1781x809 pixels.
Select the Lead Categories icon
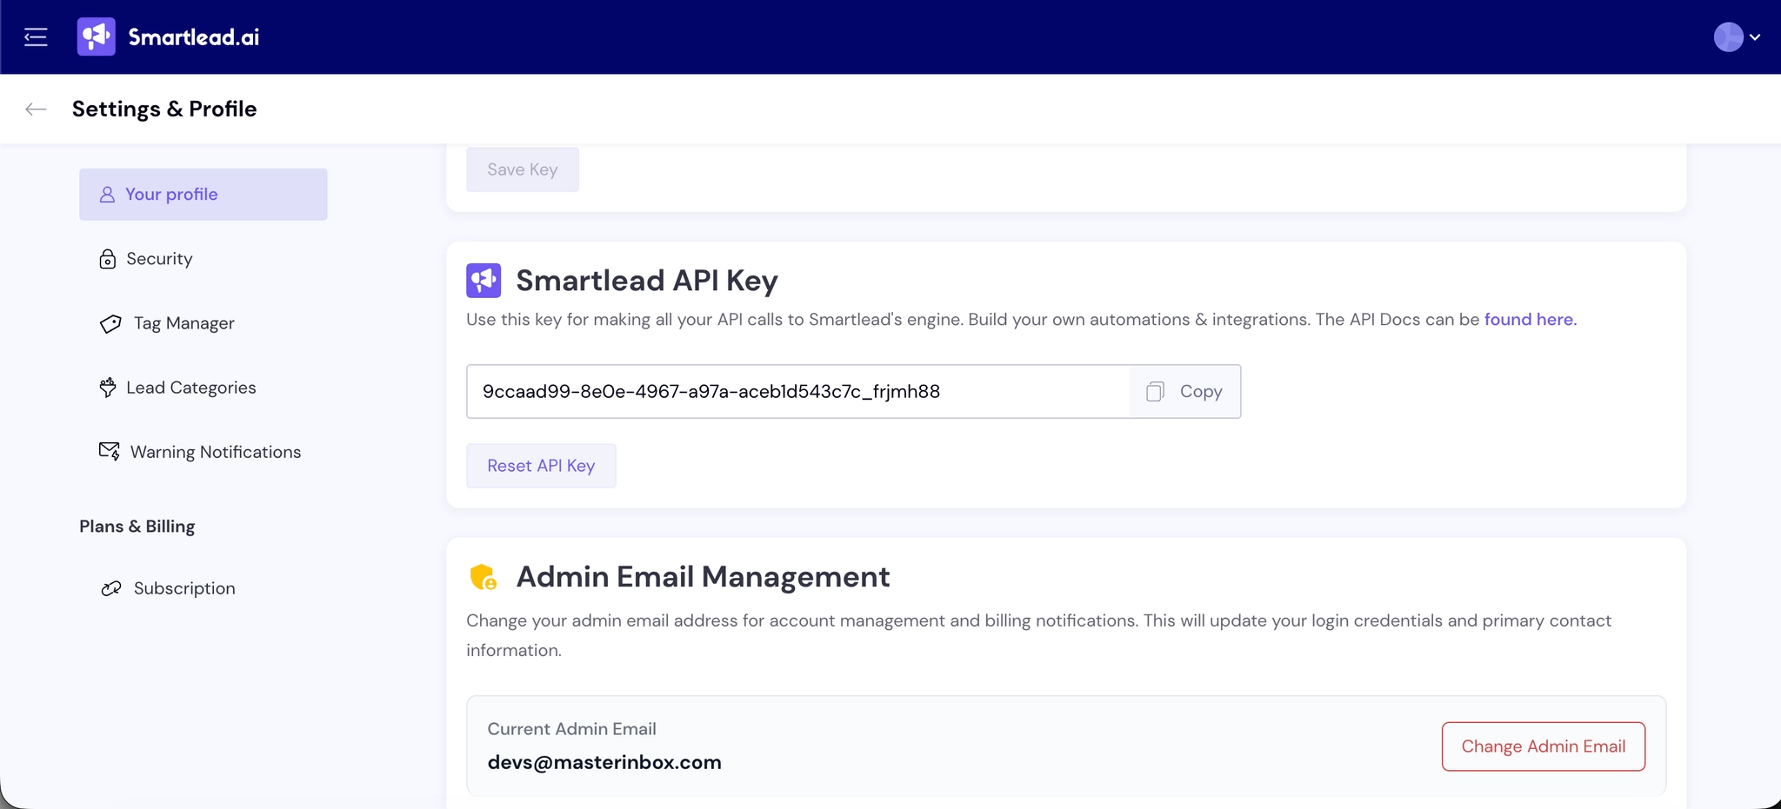[109, 388]
